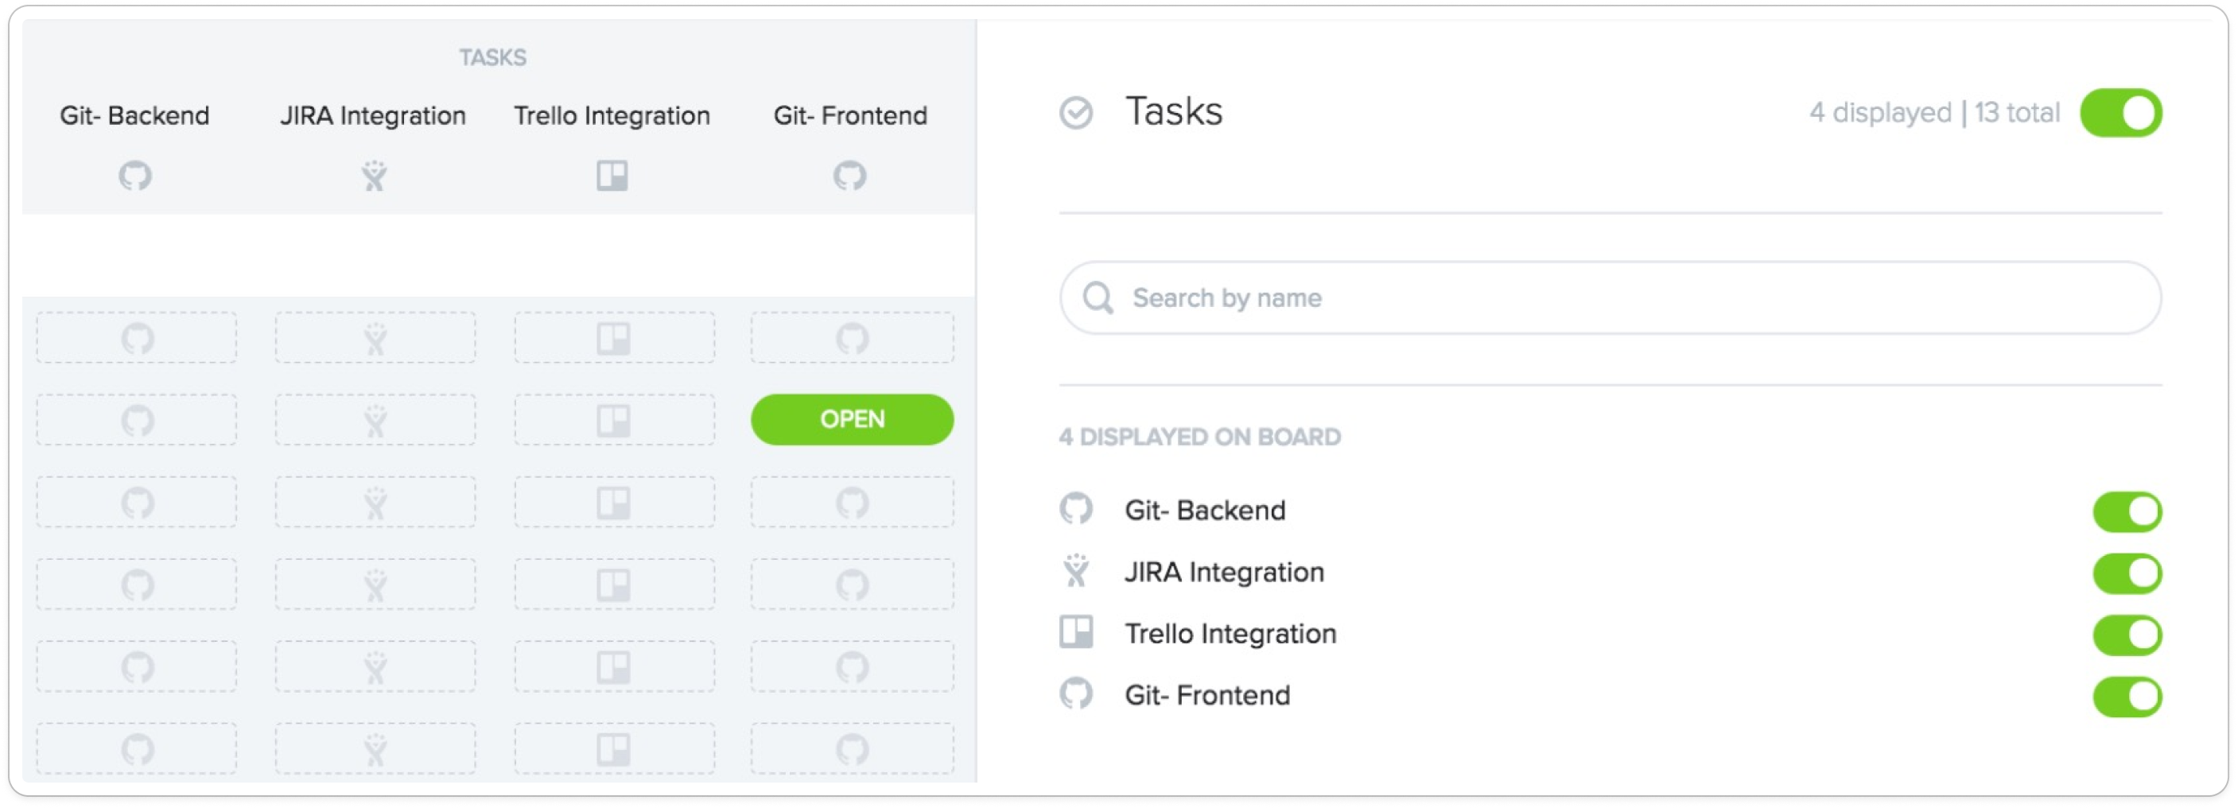This screenshot has width=2238, height=808.
Task: Disable the Git- Backend toggle
Action: coord(2127,511)
